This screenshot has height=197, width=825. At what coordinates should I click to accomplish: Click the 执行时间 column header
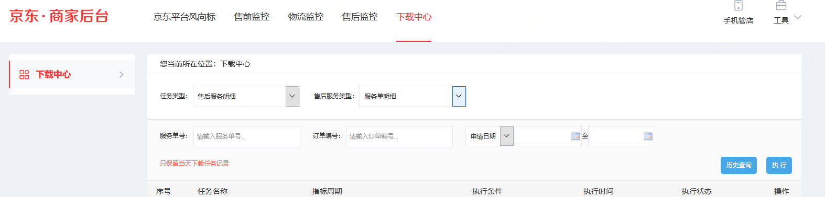599,191
